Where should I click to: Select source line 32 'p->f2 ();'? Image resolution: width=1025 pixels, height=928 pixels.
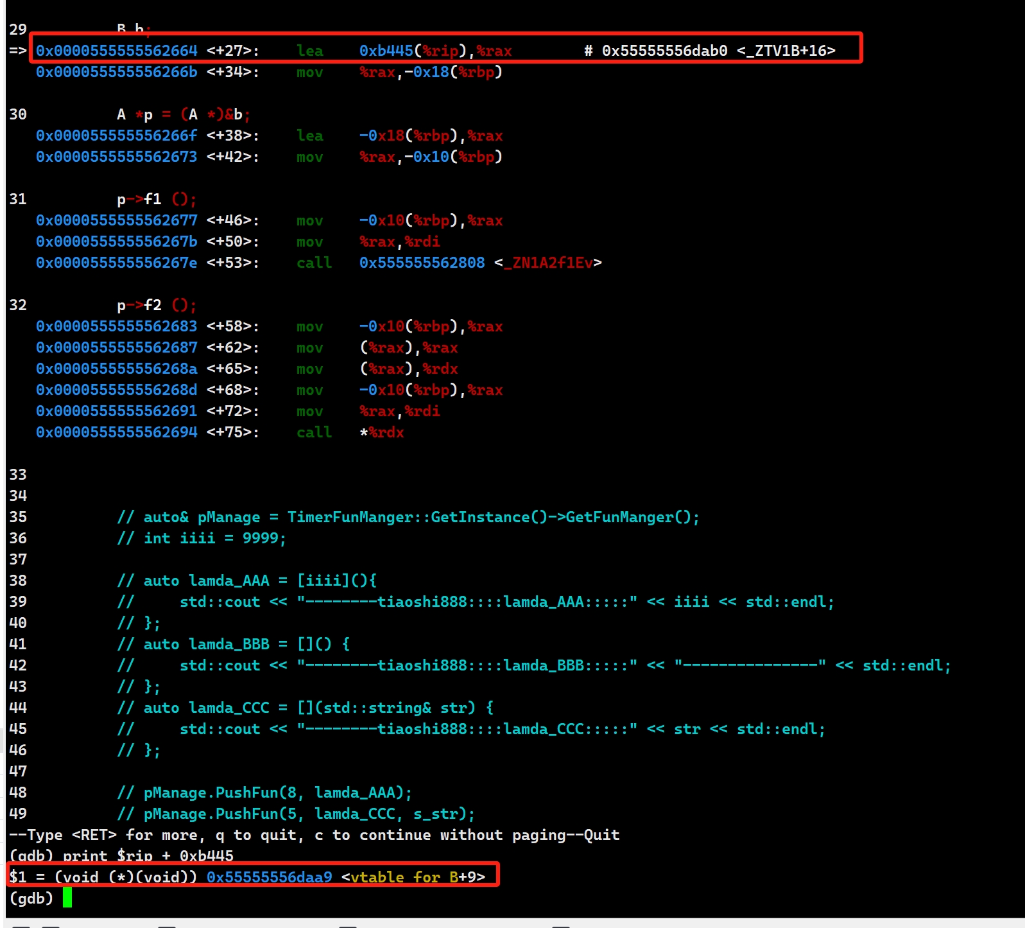point(157,305)
